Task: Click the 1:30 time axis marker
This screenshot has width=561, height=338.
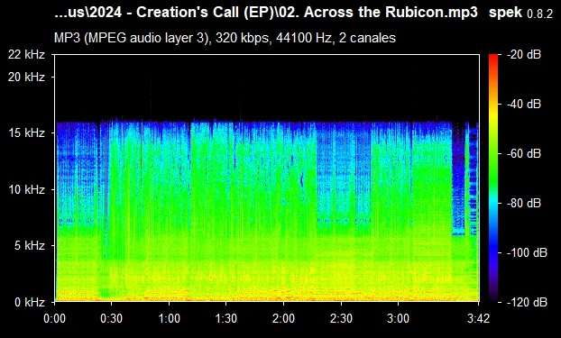Action: tap(225, 318)
